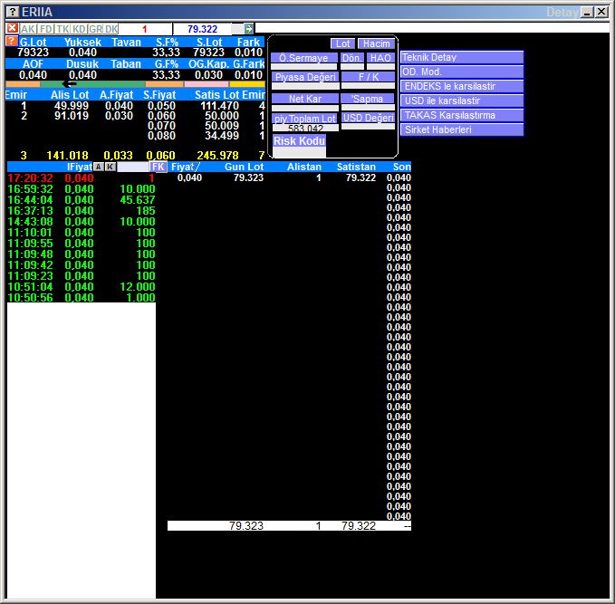Click the orange question mark icon
Image resolution: width=615 pixels, height=604 pixels.
[12, 41]
